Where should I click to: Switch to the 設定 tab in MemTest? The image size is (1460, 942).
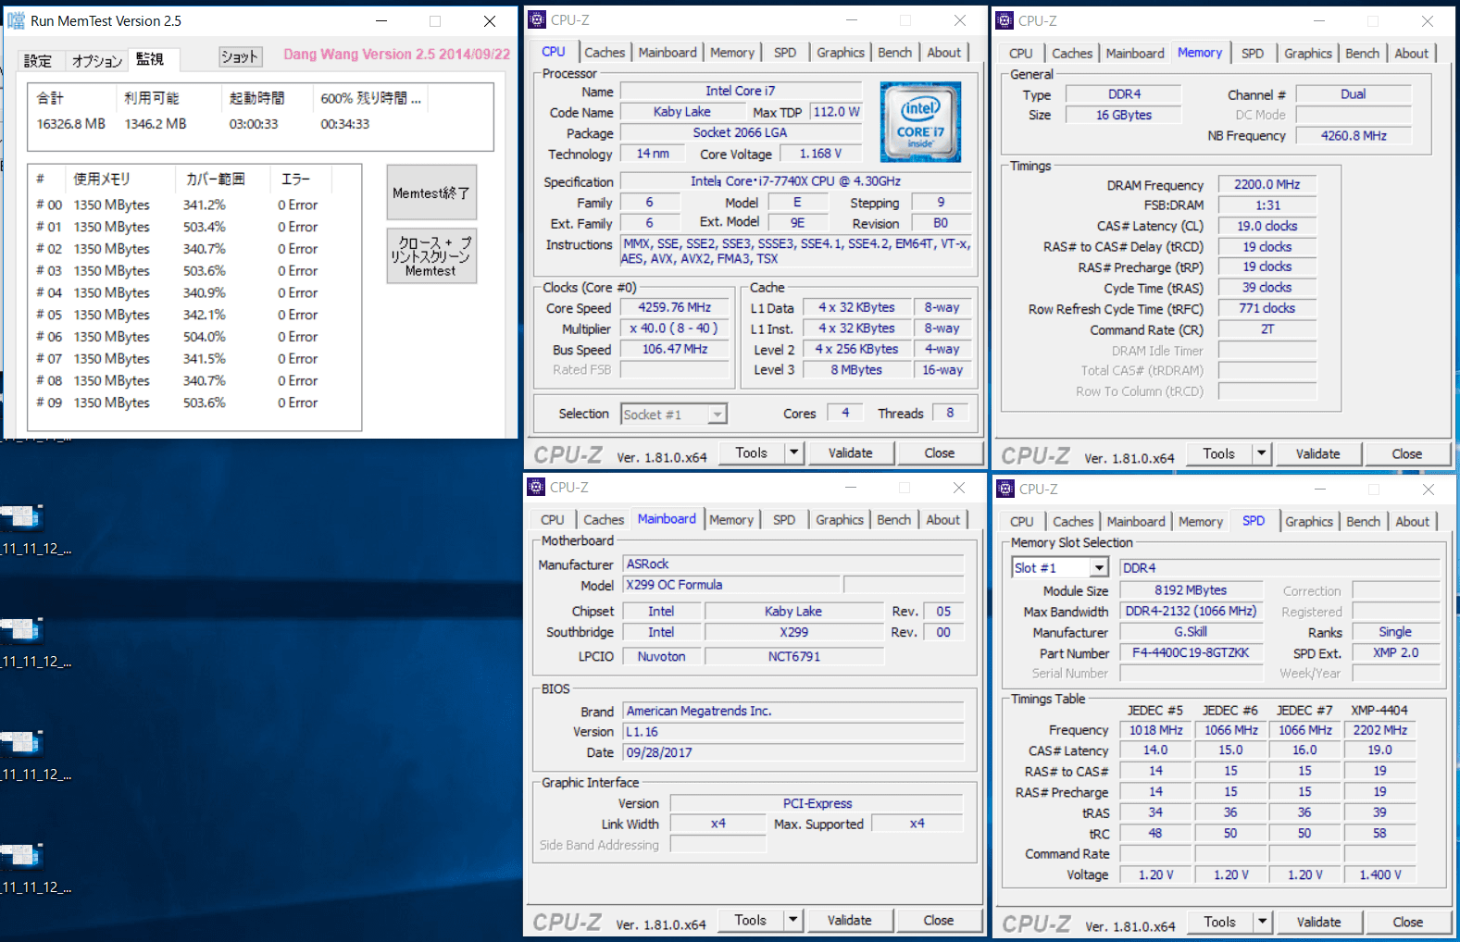pos(38,61)
